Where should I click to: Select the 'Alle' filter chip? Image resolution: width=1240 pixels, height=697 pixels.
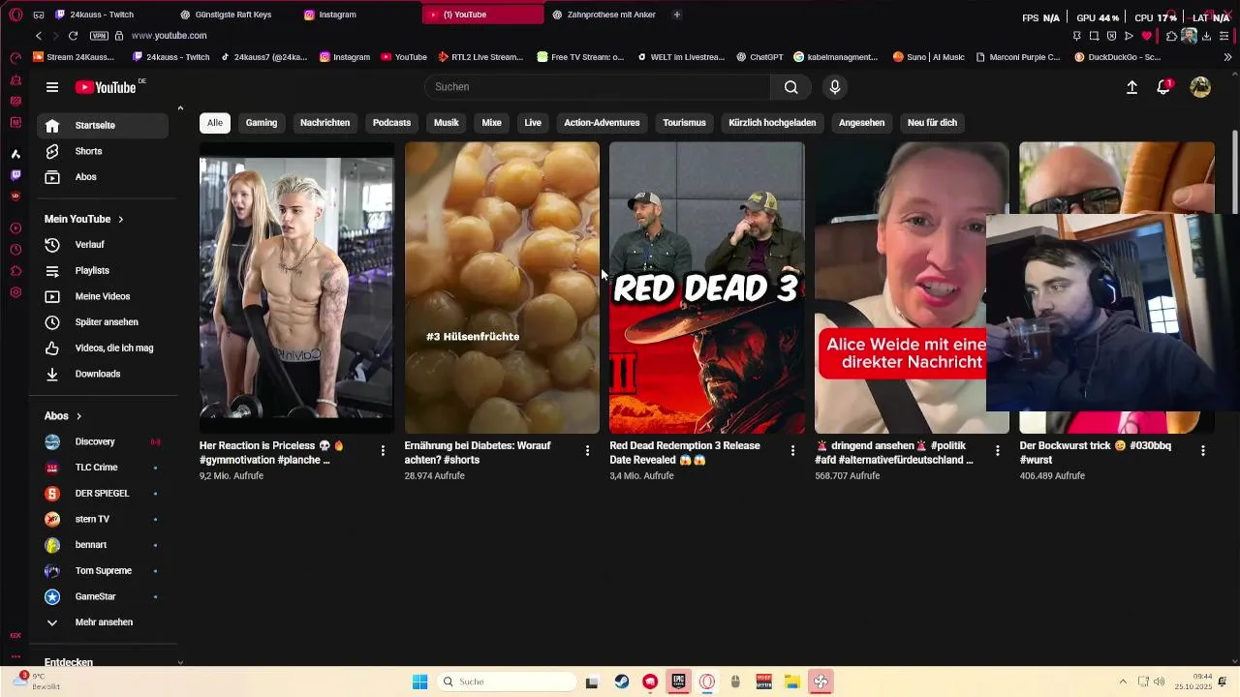coord(214,123)
